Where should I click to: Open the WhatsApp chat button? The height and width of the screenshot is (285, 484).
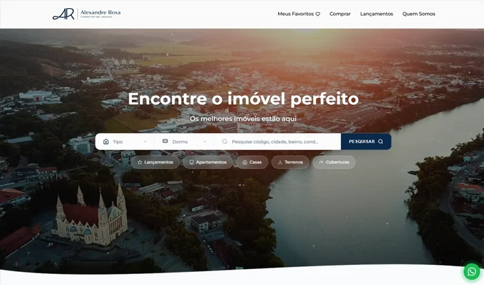pos(472,271)
